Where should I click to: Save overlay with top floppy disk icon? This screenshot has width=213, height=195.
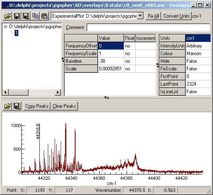click(x=17, y=16)
